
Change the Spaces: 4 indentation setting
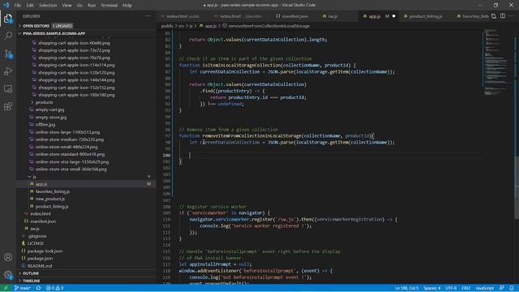pos(431,288)
